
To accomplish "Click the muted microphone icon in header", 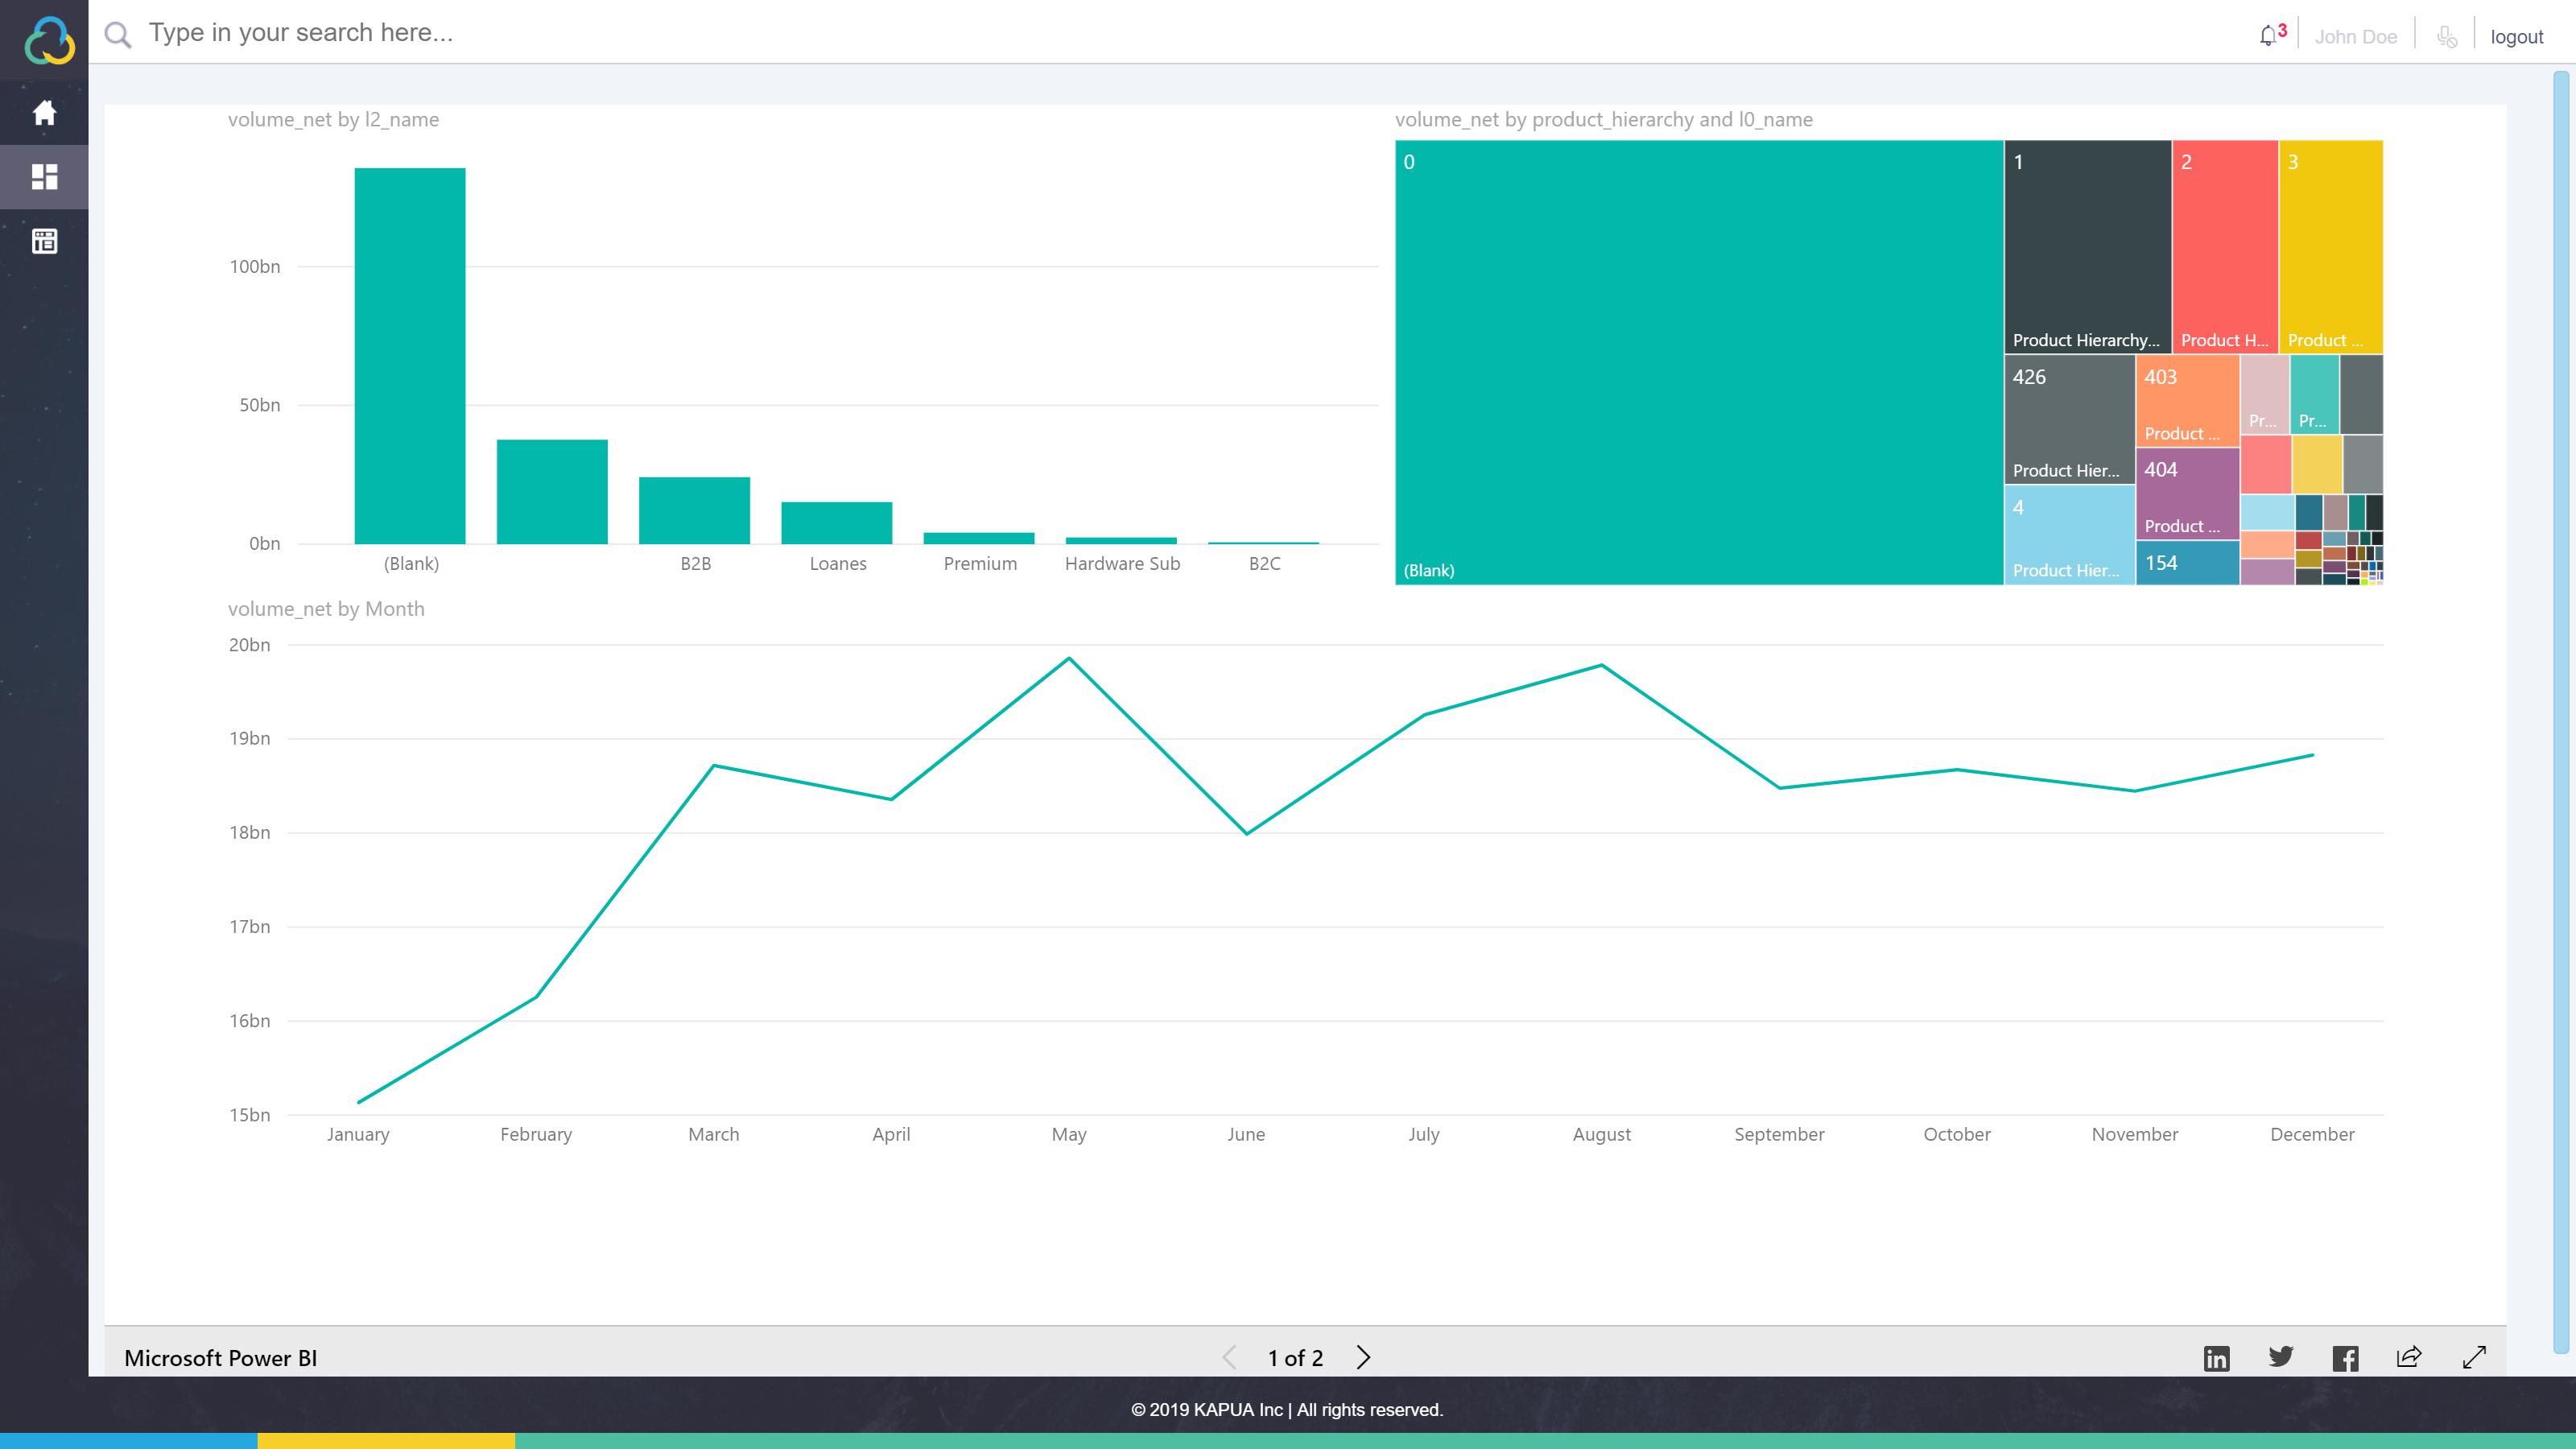I will click(x=2446, y=37).
